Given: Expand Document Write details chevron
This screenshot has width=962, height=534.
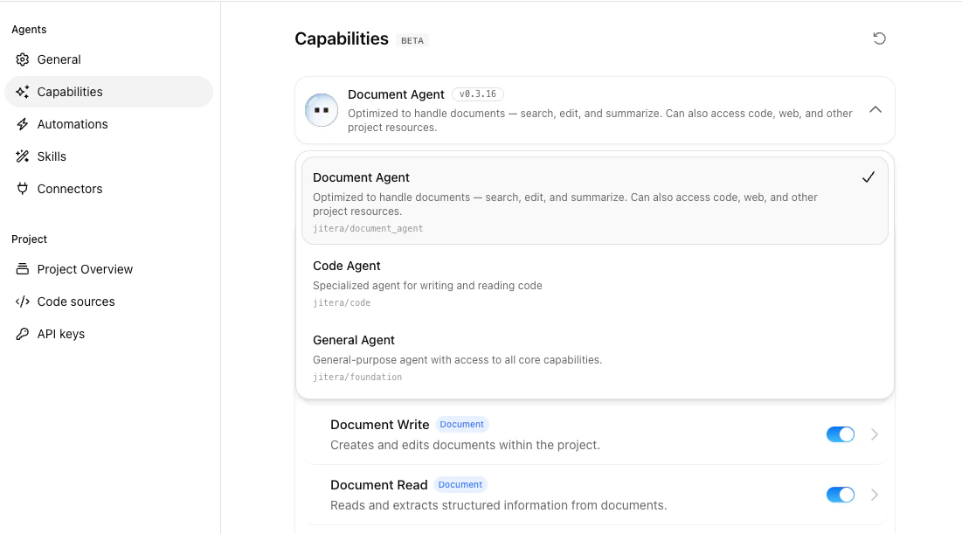Looking at the screenshot, I should tap(875, 434).
